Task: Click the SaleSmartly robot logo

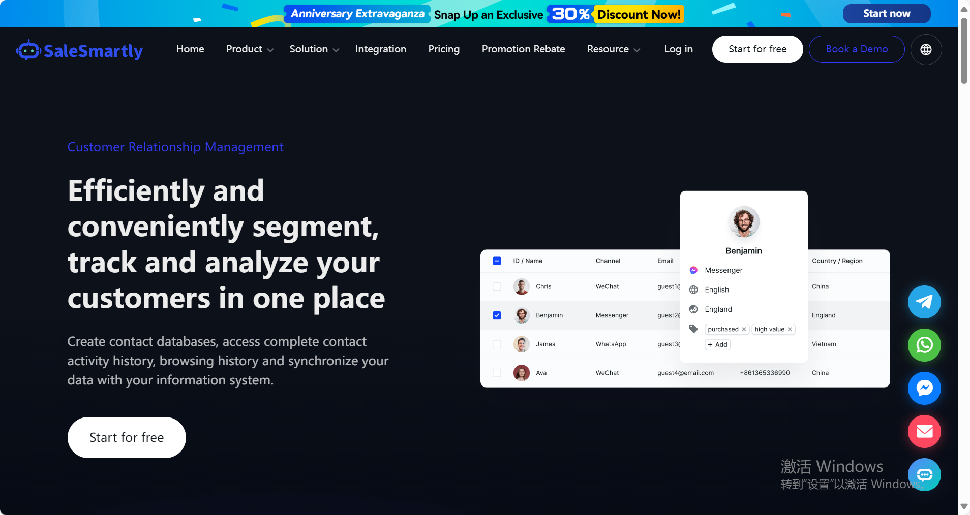Action: [79, 50]
